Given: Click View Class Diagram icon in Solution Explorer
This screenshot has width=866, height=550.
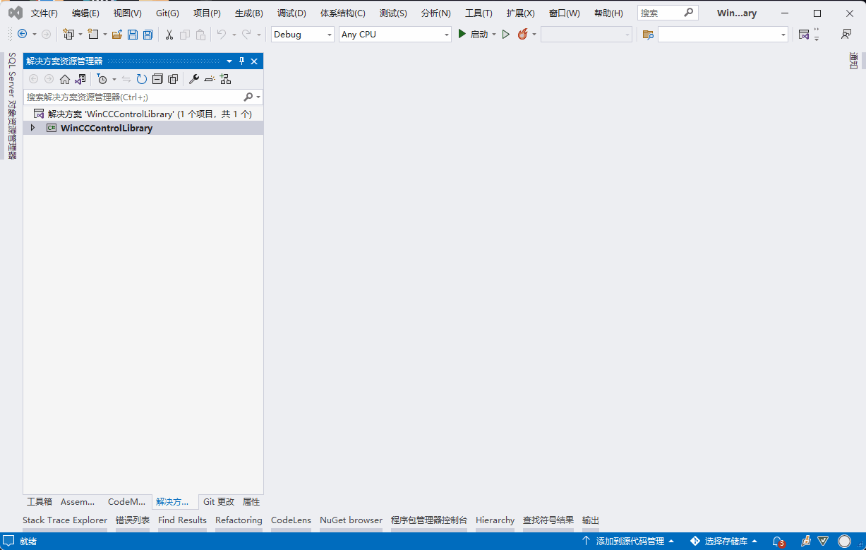Looking at the screenshot, I should coord(225,79).
